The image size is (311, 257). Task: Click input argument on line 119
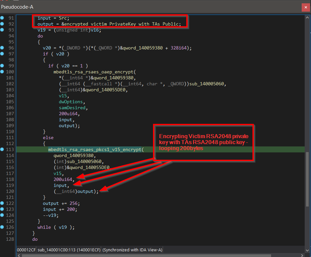tap(60, 186)
